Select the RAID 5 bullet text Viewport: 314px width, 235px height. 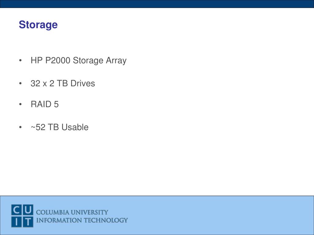[45, 104]
